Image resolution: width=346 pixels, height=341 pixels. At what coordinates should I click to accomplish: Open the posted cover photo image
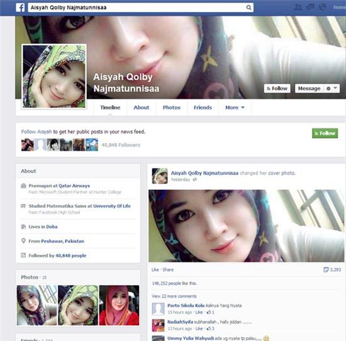(246, 226)
